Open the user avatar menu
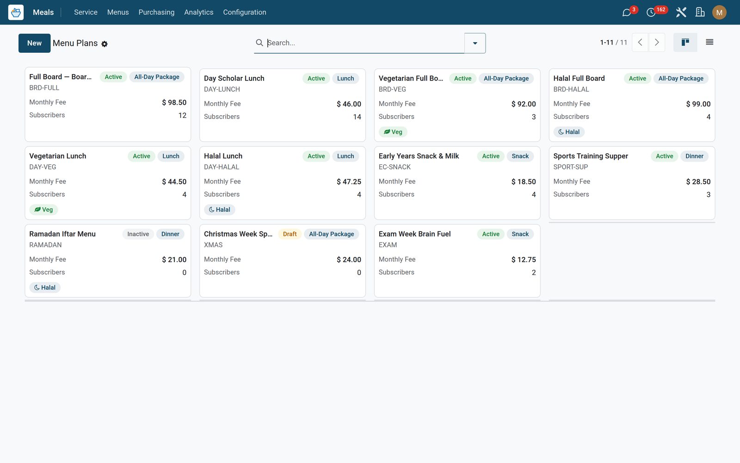 (x=719, y=13)
